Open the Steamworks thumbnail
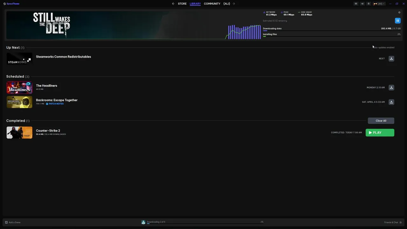Viewport: 407px width, 229px height. [19, 59]
